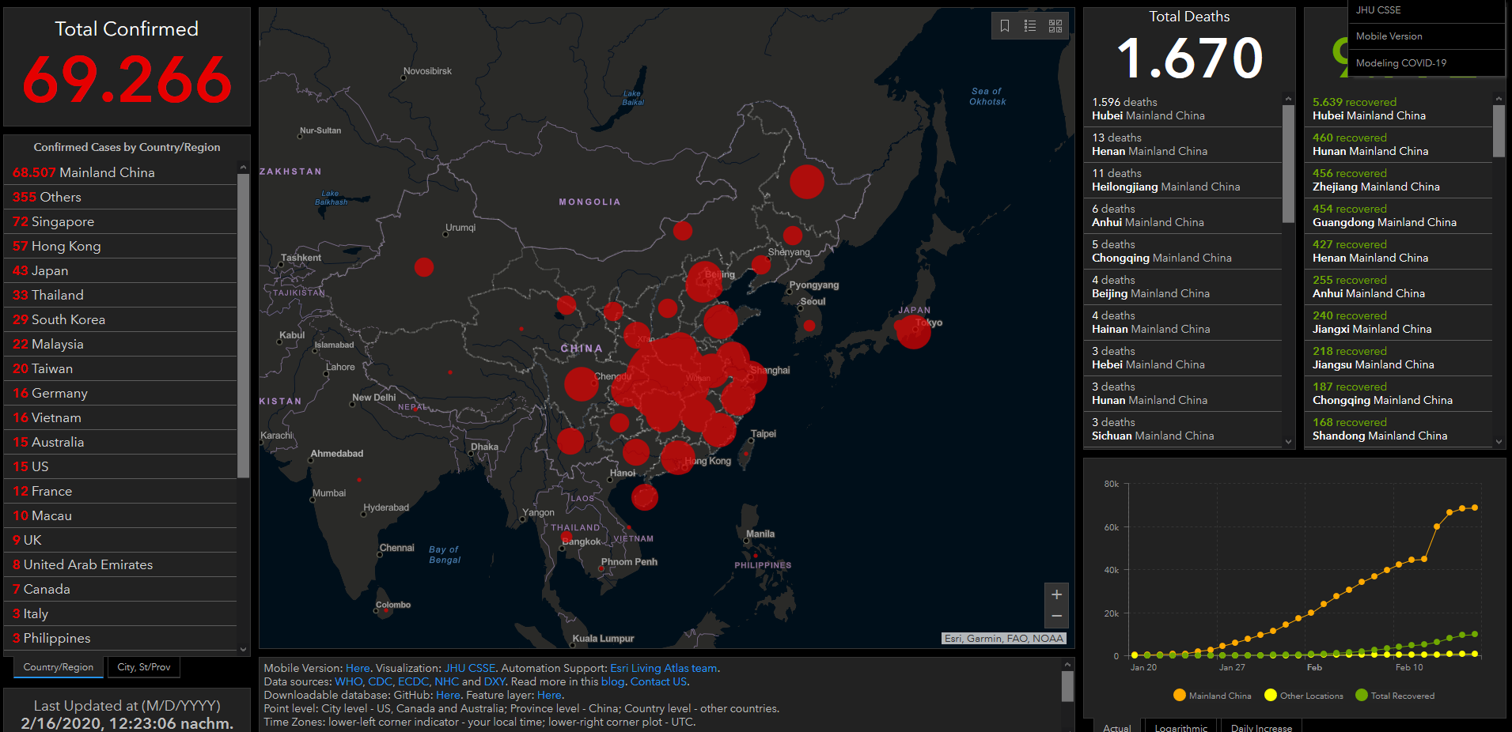The image size is (1512, 732).
Task: Choose Mobile Version from the menu
Action: tap(1389, 36)
